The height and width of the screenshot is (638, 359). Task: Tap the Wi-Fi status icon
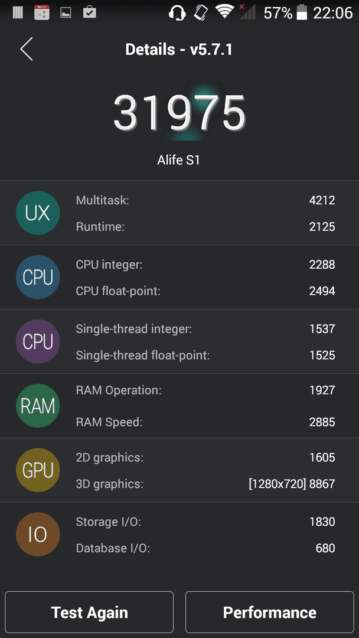pyautogui.click(x=224, y=12)
